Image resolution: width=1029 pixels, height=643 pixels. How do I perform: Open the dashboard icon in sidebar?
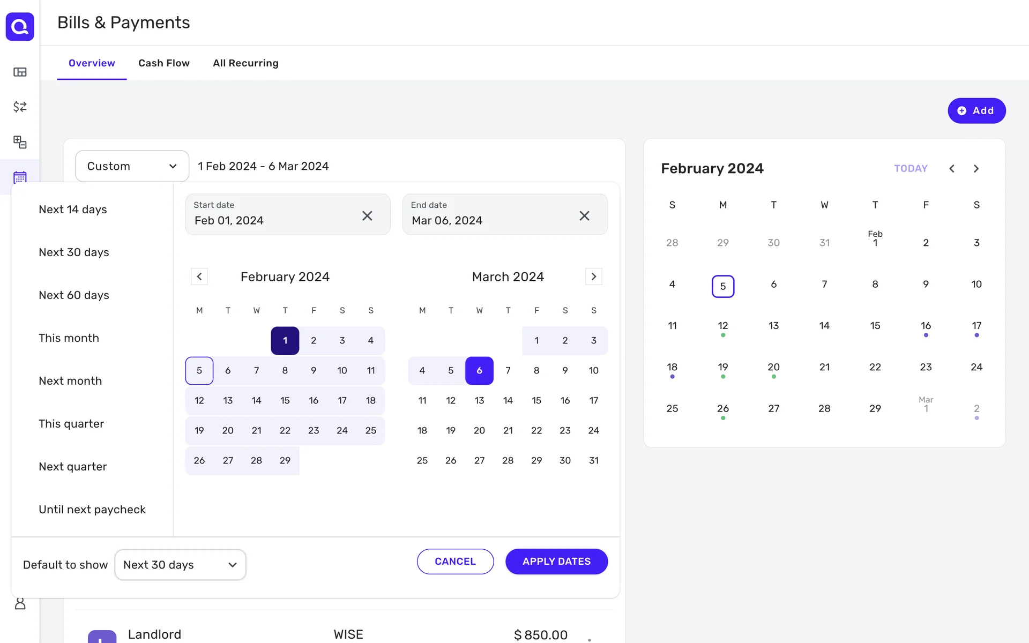(x=20, y=72)
